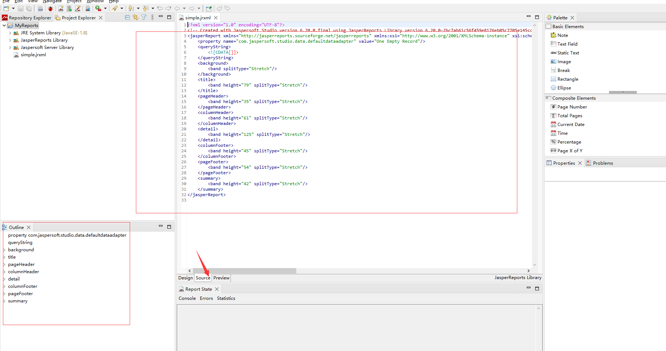Switch to the Repository Explorer tab

27,18
